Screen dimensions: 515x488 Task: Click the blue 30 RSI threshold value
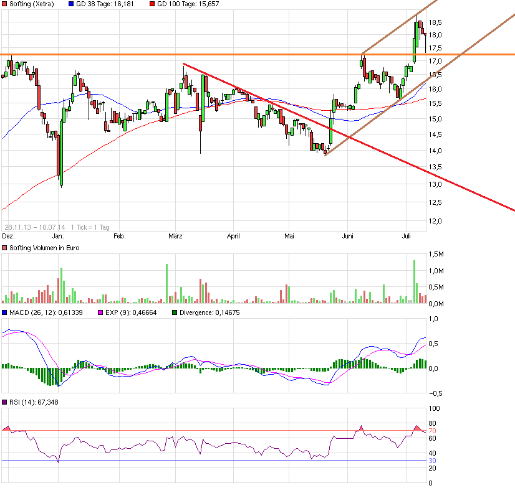(432, 461)
